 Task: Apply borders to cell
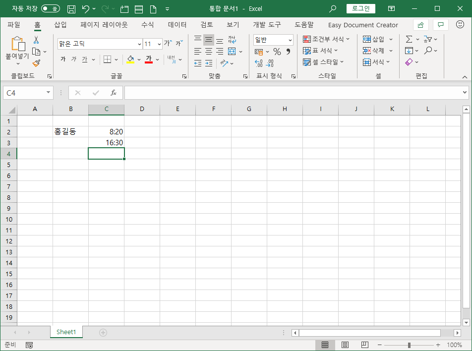[x=108, y=59]
